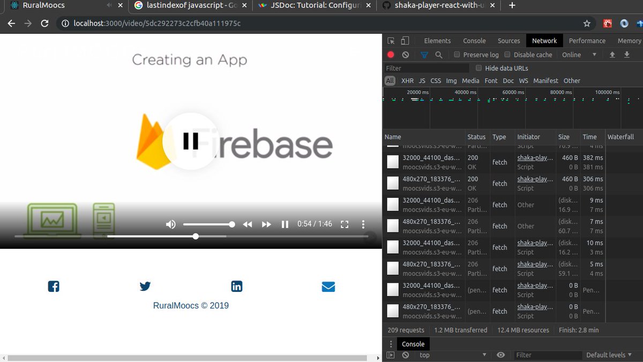Open the Twitter social link icon
Image resolution: width=643 pixels, height=362 pixels.
(145, 286)
